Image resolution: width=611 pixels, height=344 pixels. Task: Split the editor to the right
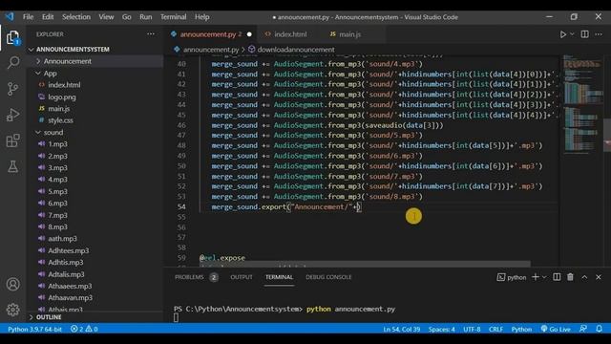584,34
